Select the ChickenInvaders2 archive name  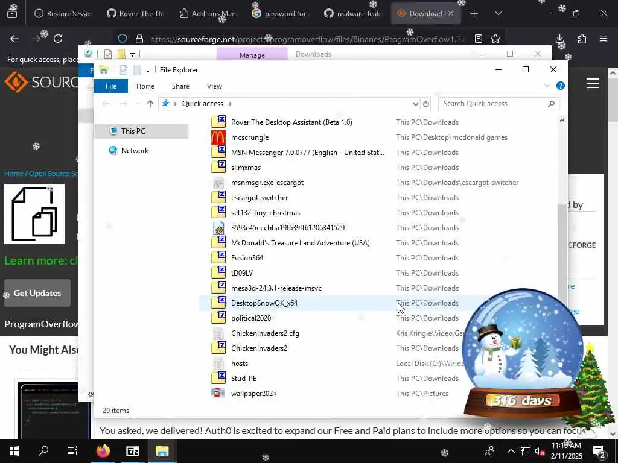259,348
